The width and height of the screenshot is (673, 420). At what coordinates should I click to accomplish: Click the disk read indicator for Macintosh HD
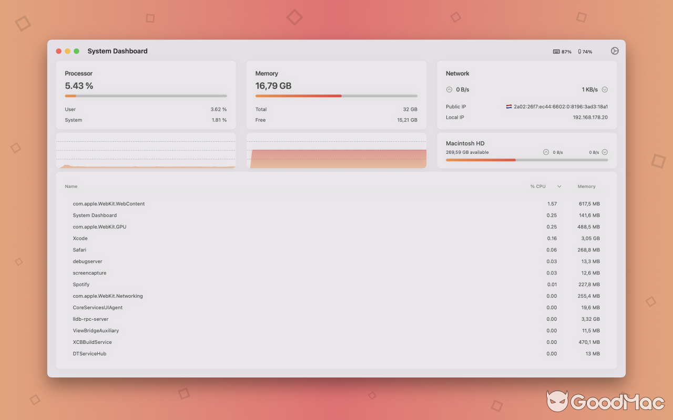(x=546, y=152)
